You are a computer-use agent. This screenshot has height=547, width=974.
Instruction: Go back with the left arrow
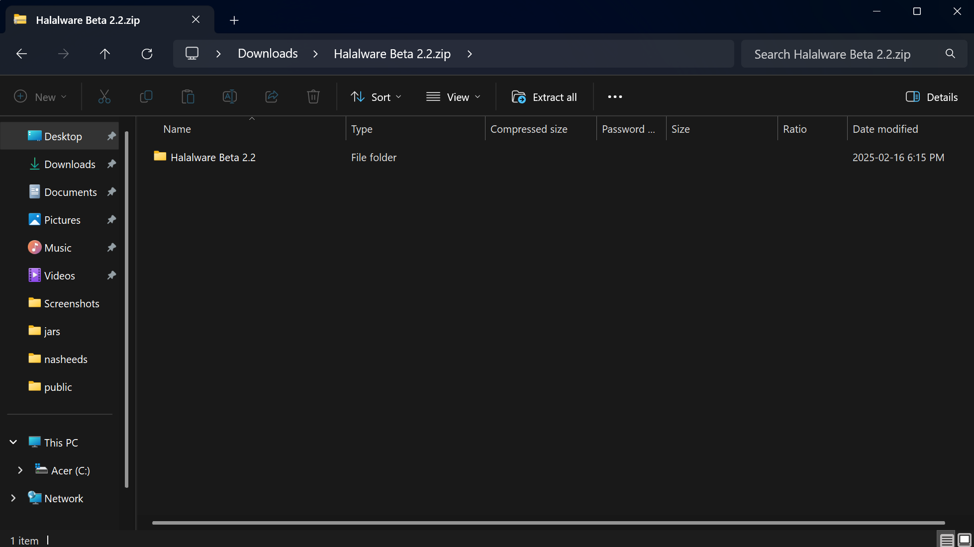[21, 54]
